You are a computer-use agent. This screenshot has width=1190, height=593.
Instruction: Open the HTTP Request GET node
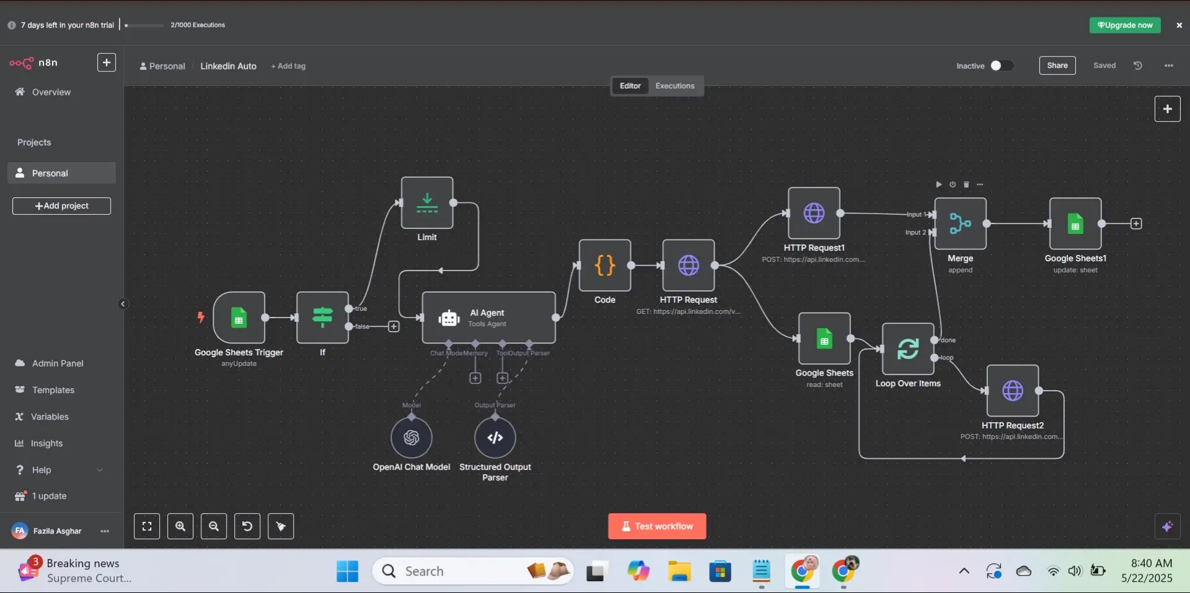[689, 266]
